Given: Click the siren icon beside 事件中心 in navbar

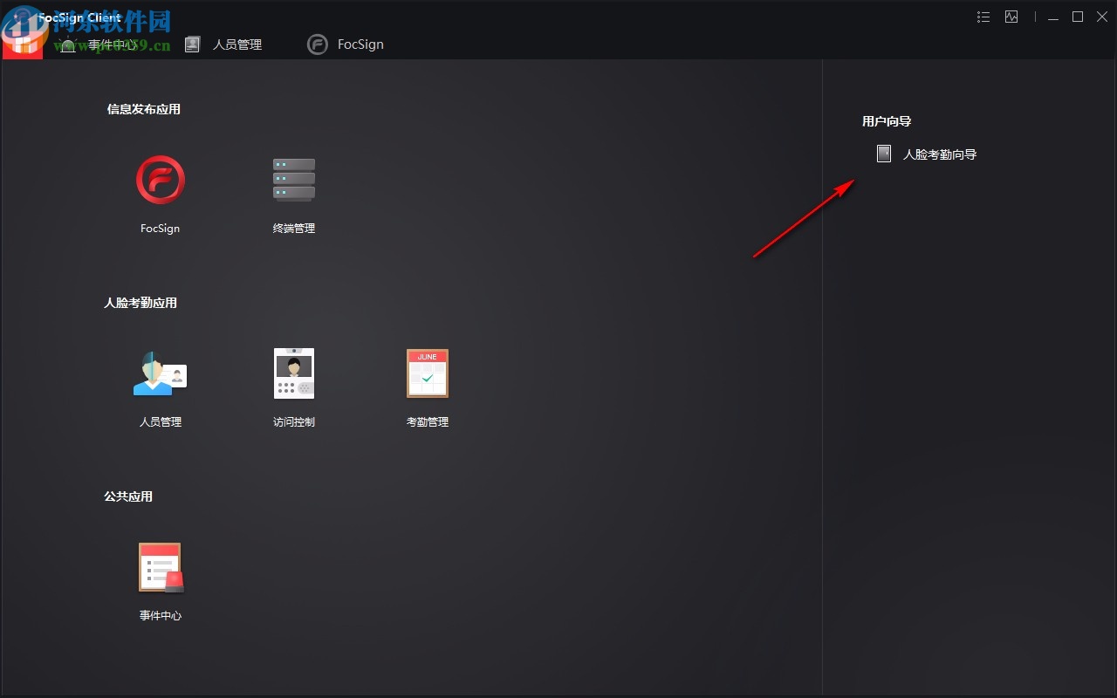Looking at the screenshot, I should coord(67,44).
